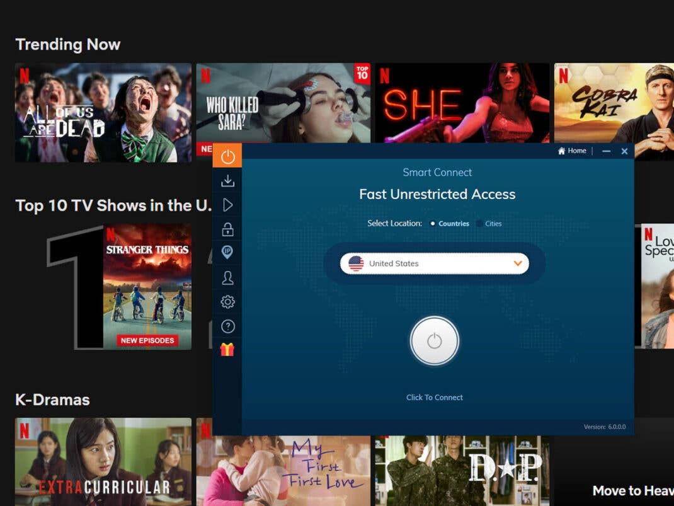Go to Home in VPN title bar

coord(572,151)
